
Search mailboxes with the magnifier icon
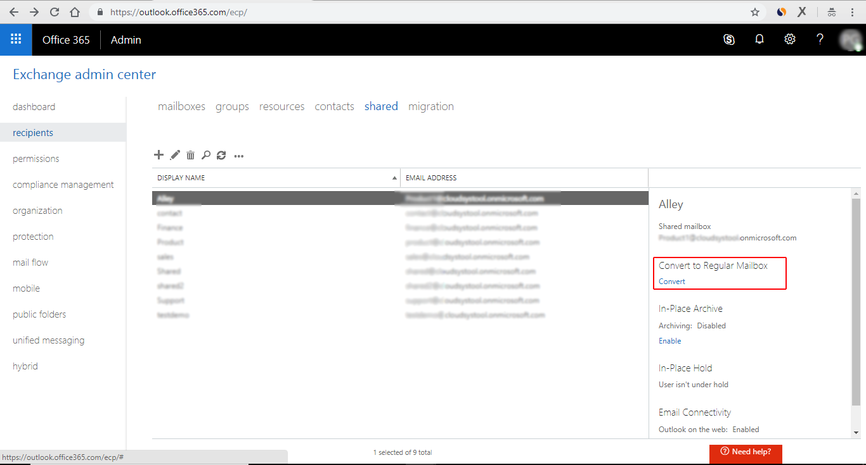[205, 154]
